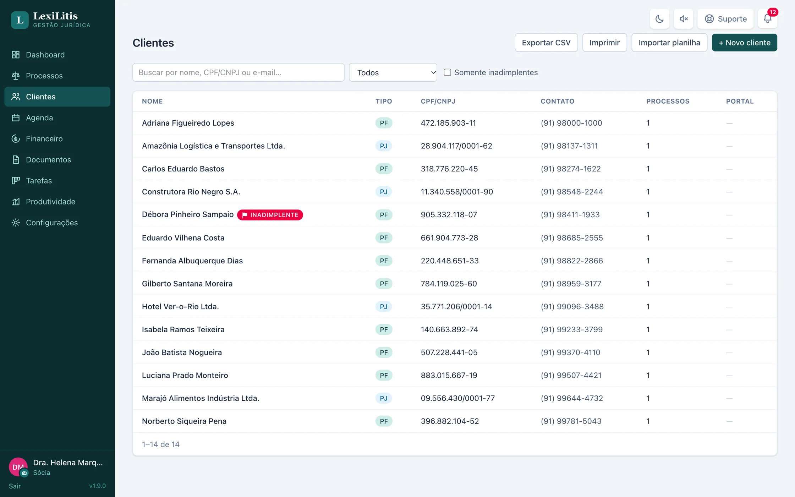Image resolution: width=795 pixels, height=497 pixels.
Task: Toggle dark mode moon icon
Action: coord(659,19)
